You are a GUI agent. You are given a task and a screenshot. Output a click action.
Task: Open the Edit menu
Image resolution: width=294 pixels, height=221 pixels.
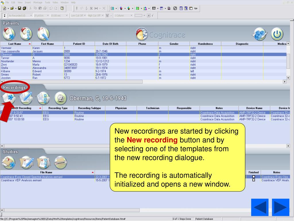click(13, 2)
